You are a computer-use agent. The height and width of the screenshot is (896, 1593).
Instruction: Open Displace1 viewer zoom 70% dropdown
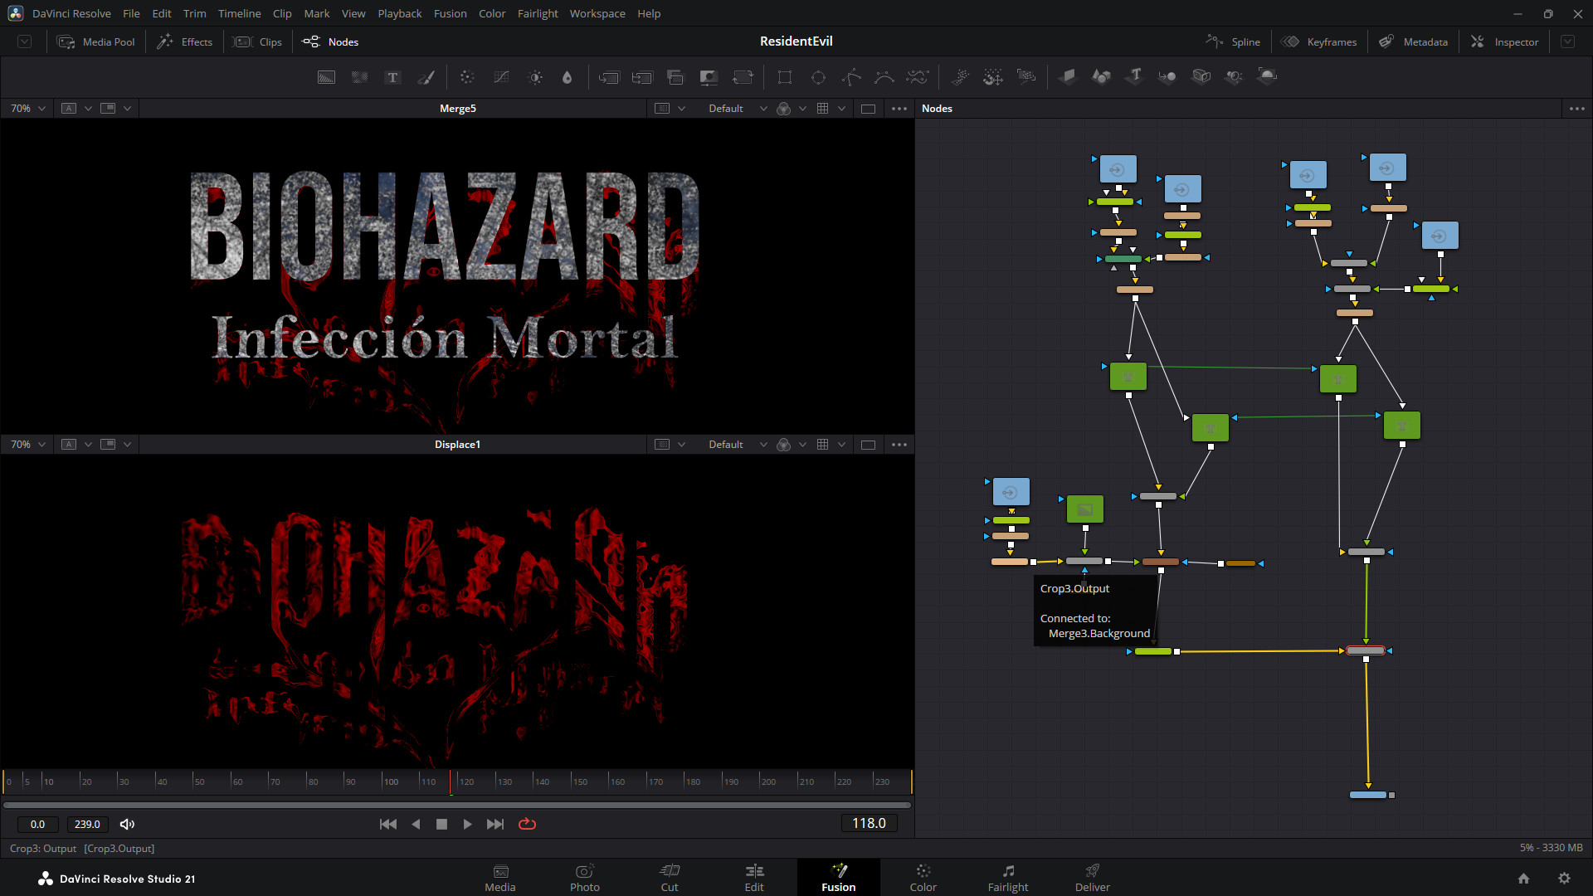tap(27, 445)
